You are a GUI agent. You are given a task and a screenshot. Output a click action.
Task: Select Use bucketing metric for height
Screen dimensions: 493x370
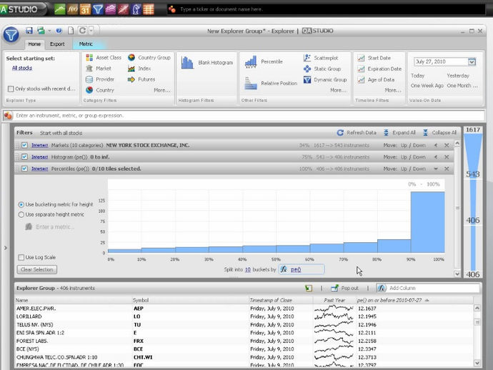(x=21, y=204)
